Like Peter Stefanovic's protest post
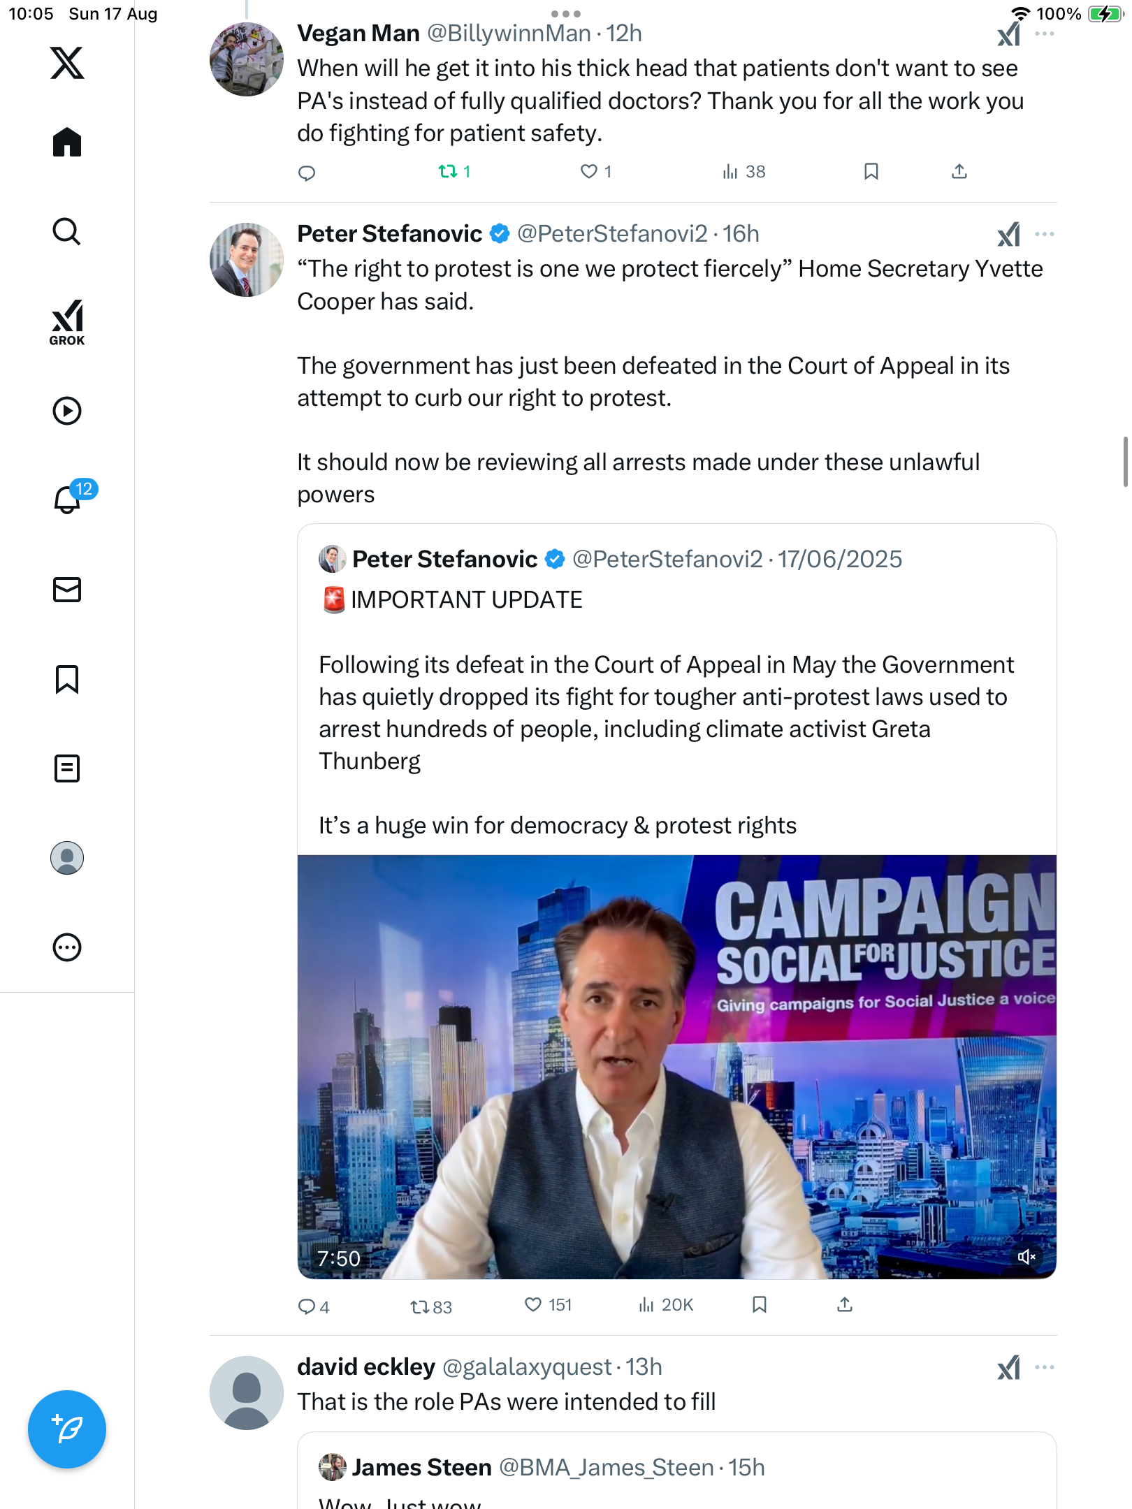 533,1305
